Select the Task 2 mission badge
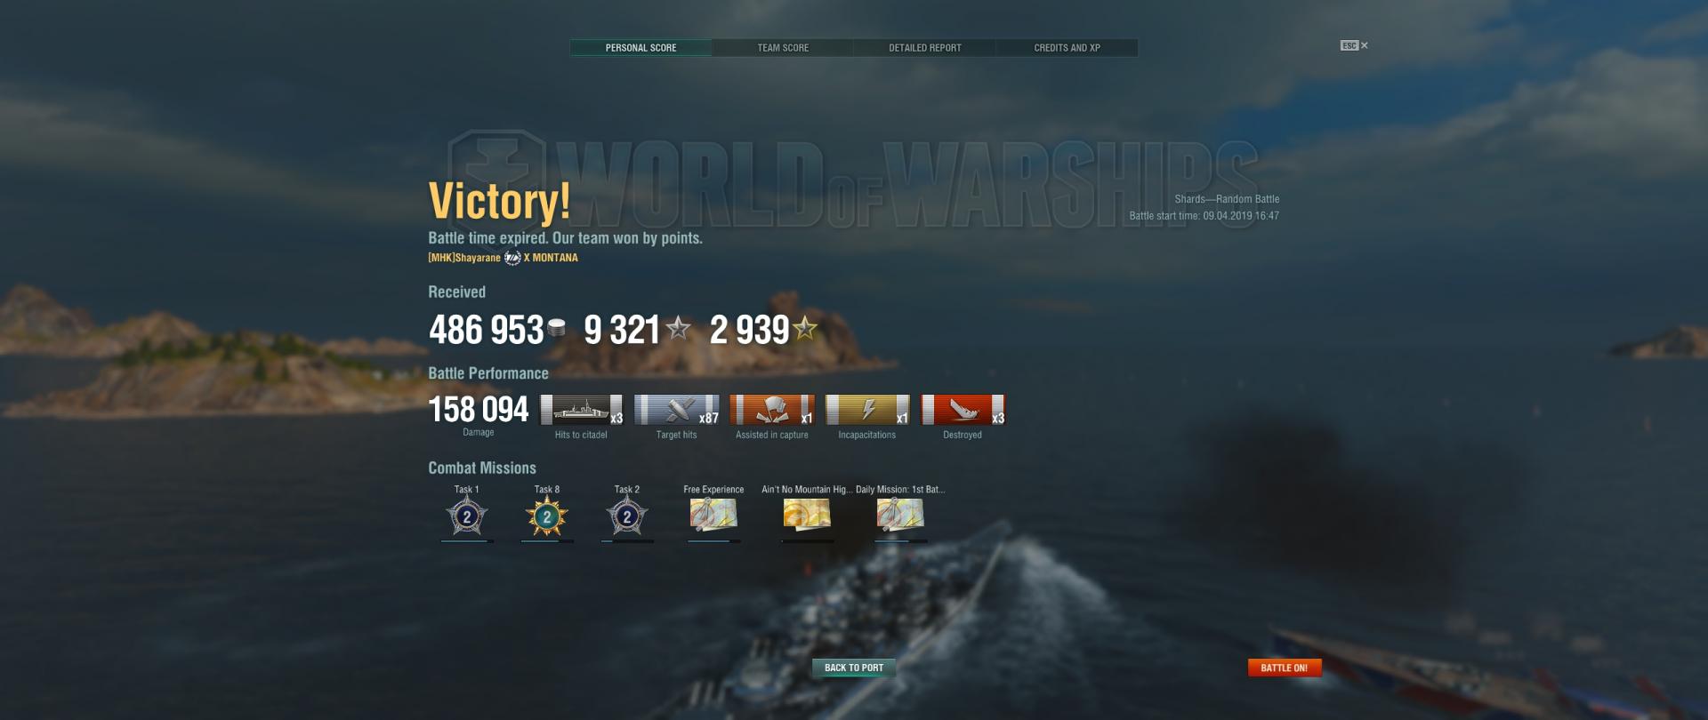Screen dimensions: 1708x720 pyautogui.click(x=627, y=516)
